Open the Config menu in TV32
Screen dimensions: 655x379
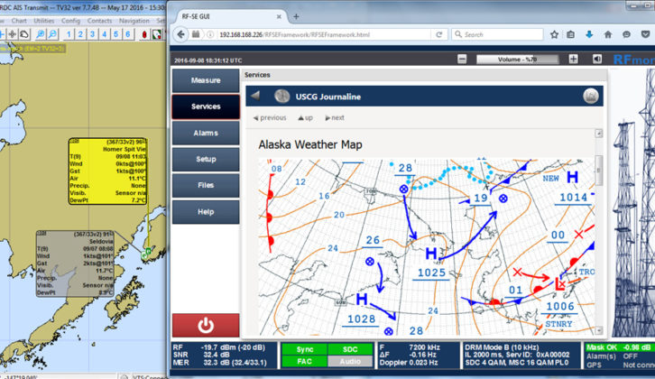point(70,21)
